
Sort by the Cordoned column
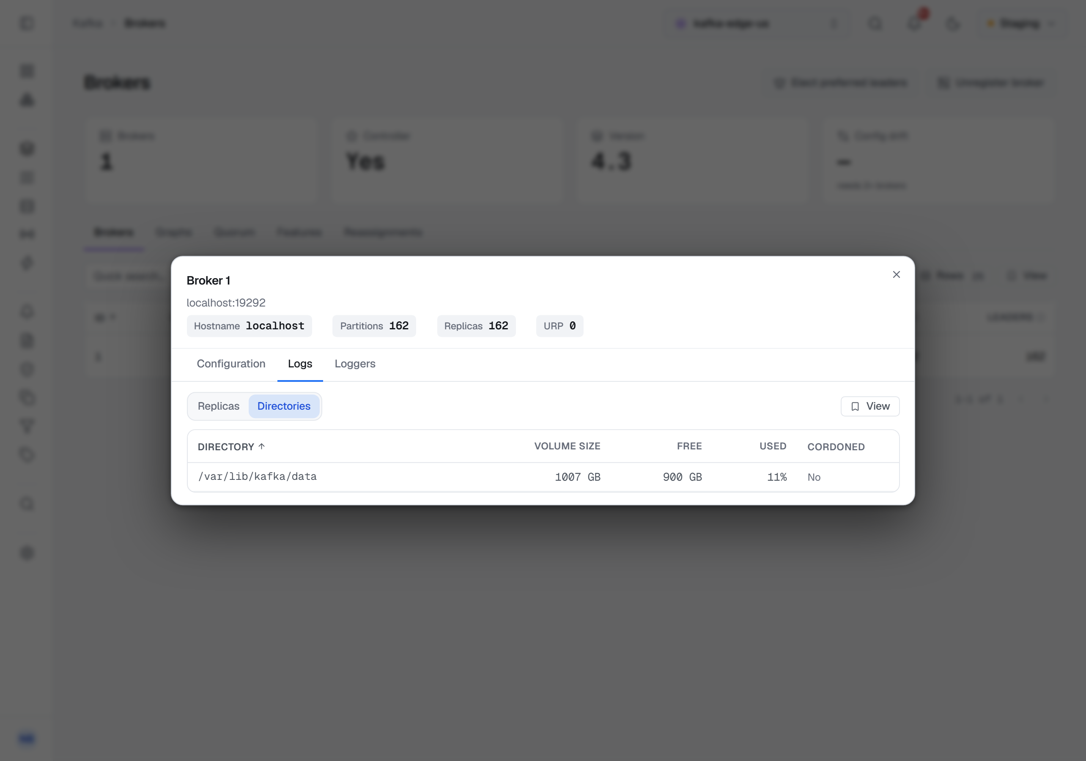coord(836,447)
